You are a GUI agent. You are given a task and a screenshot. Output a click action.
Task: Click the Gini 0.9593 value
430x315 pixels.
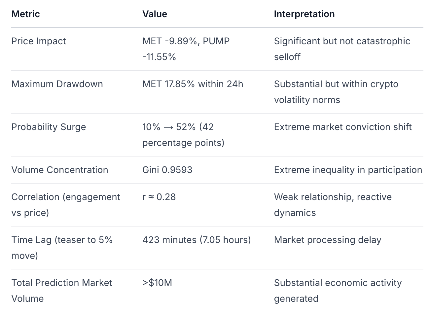click(x=167, y=170)
